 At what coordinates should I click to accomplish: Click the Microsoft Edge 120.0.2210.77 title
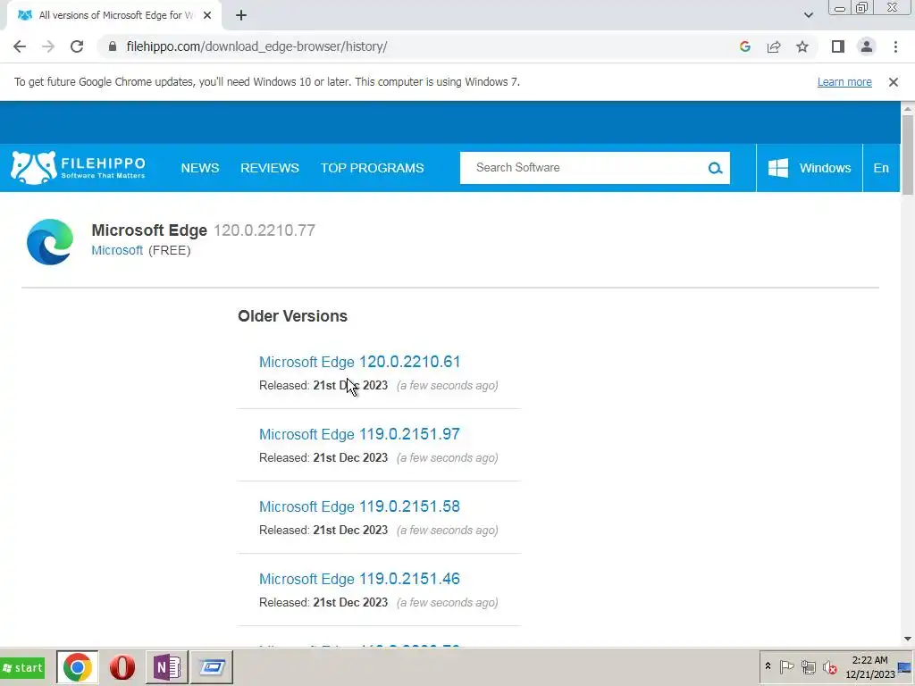pos(203,230)
